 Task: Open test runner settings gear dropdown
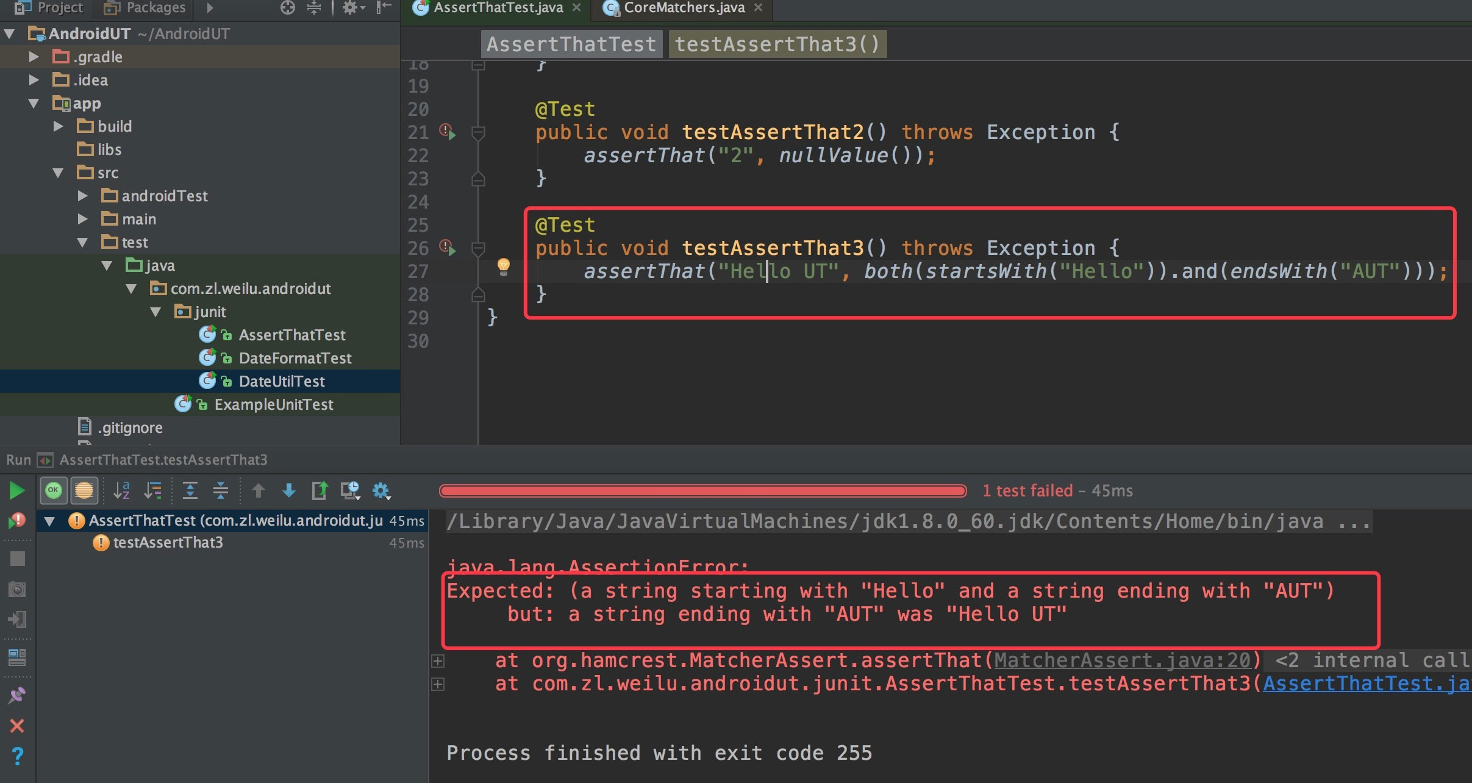point(382,490)
